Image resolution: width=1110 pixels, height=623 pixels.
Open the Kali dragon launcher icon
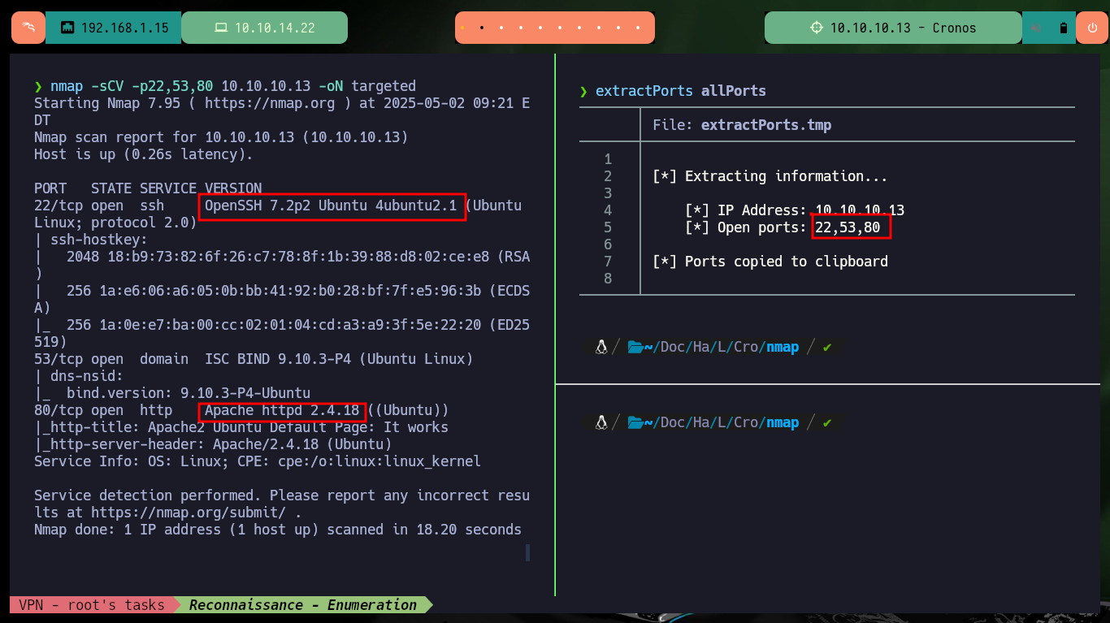[28, 28]
